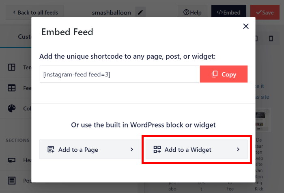Click the Feed layout grid icon
Screen dimensions: 284x193
click(x=12, y=88)
